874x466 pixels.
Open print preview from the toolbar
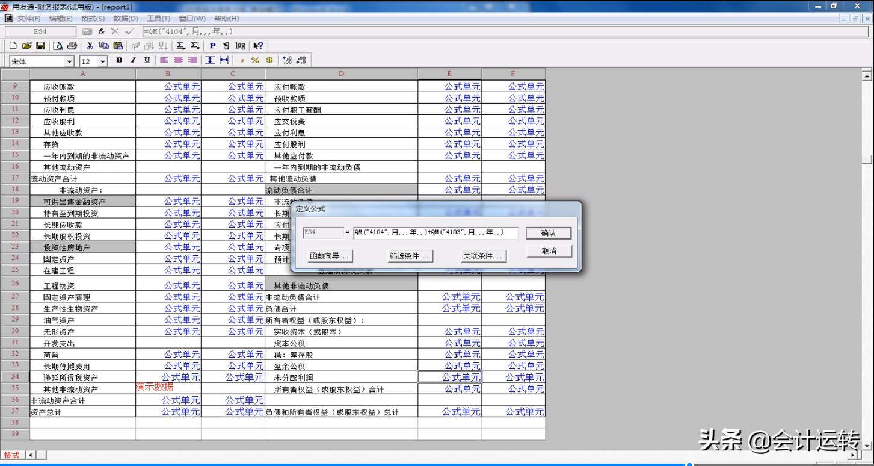[58, 45]
